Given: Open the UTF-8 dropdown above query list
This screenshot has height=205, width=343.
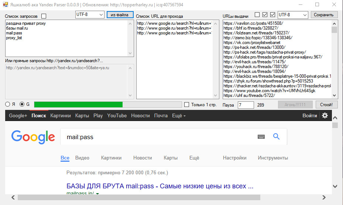Looking at the screenshot, I should pos(90,14).
